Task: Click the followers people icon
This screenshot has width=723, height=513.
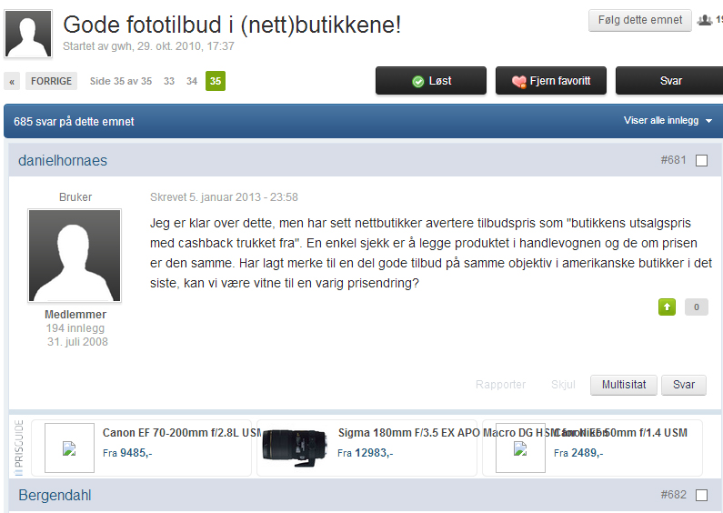Action: coord(705,20)
